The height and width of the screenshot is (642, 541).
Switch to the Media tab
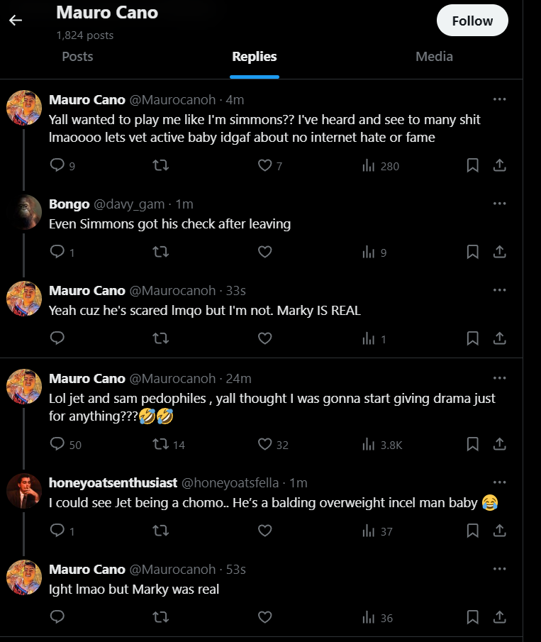pyautogui.click(x=434, y=57)
